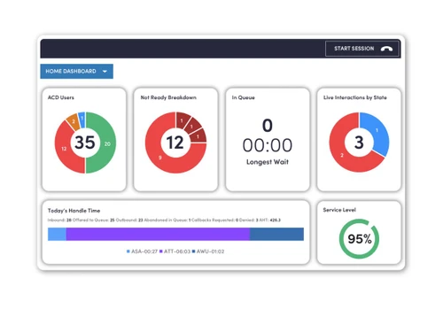The height and width of the screenshot is (332, 443).
Task: Click the phone handset icon in the top bar
Action: click(x=386, y=49)
